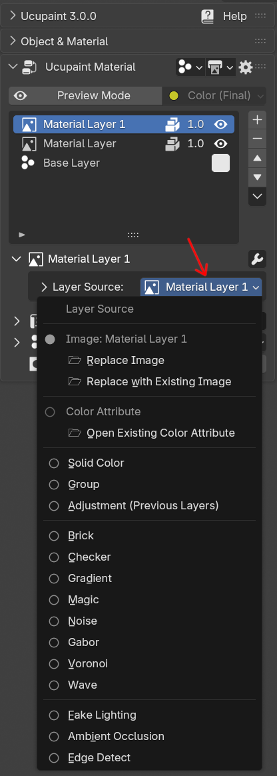Choose Open Existing Color Attribute
This screenshot has width=277, height=776.
tap(150, 433)
